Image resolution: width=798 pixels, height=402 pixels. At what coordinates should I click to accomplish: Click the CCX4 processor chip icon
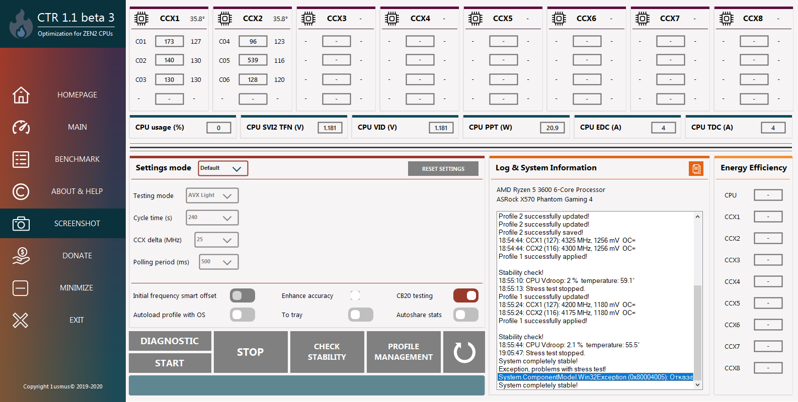point(392,19)
